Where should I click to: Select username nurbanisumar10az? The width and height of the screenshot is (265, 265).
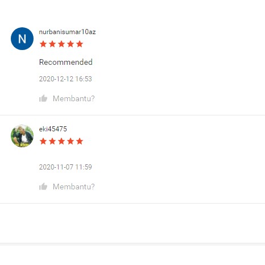pyautogui.click(x=67, y=32)
